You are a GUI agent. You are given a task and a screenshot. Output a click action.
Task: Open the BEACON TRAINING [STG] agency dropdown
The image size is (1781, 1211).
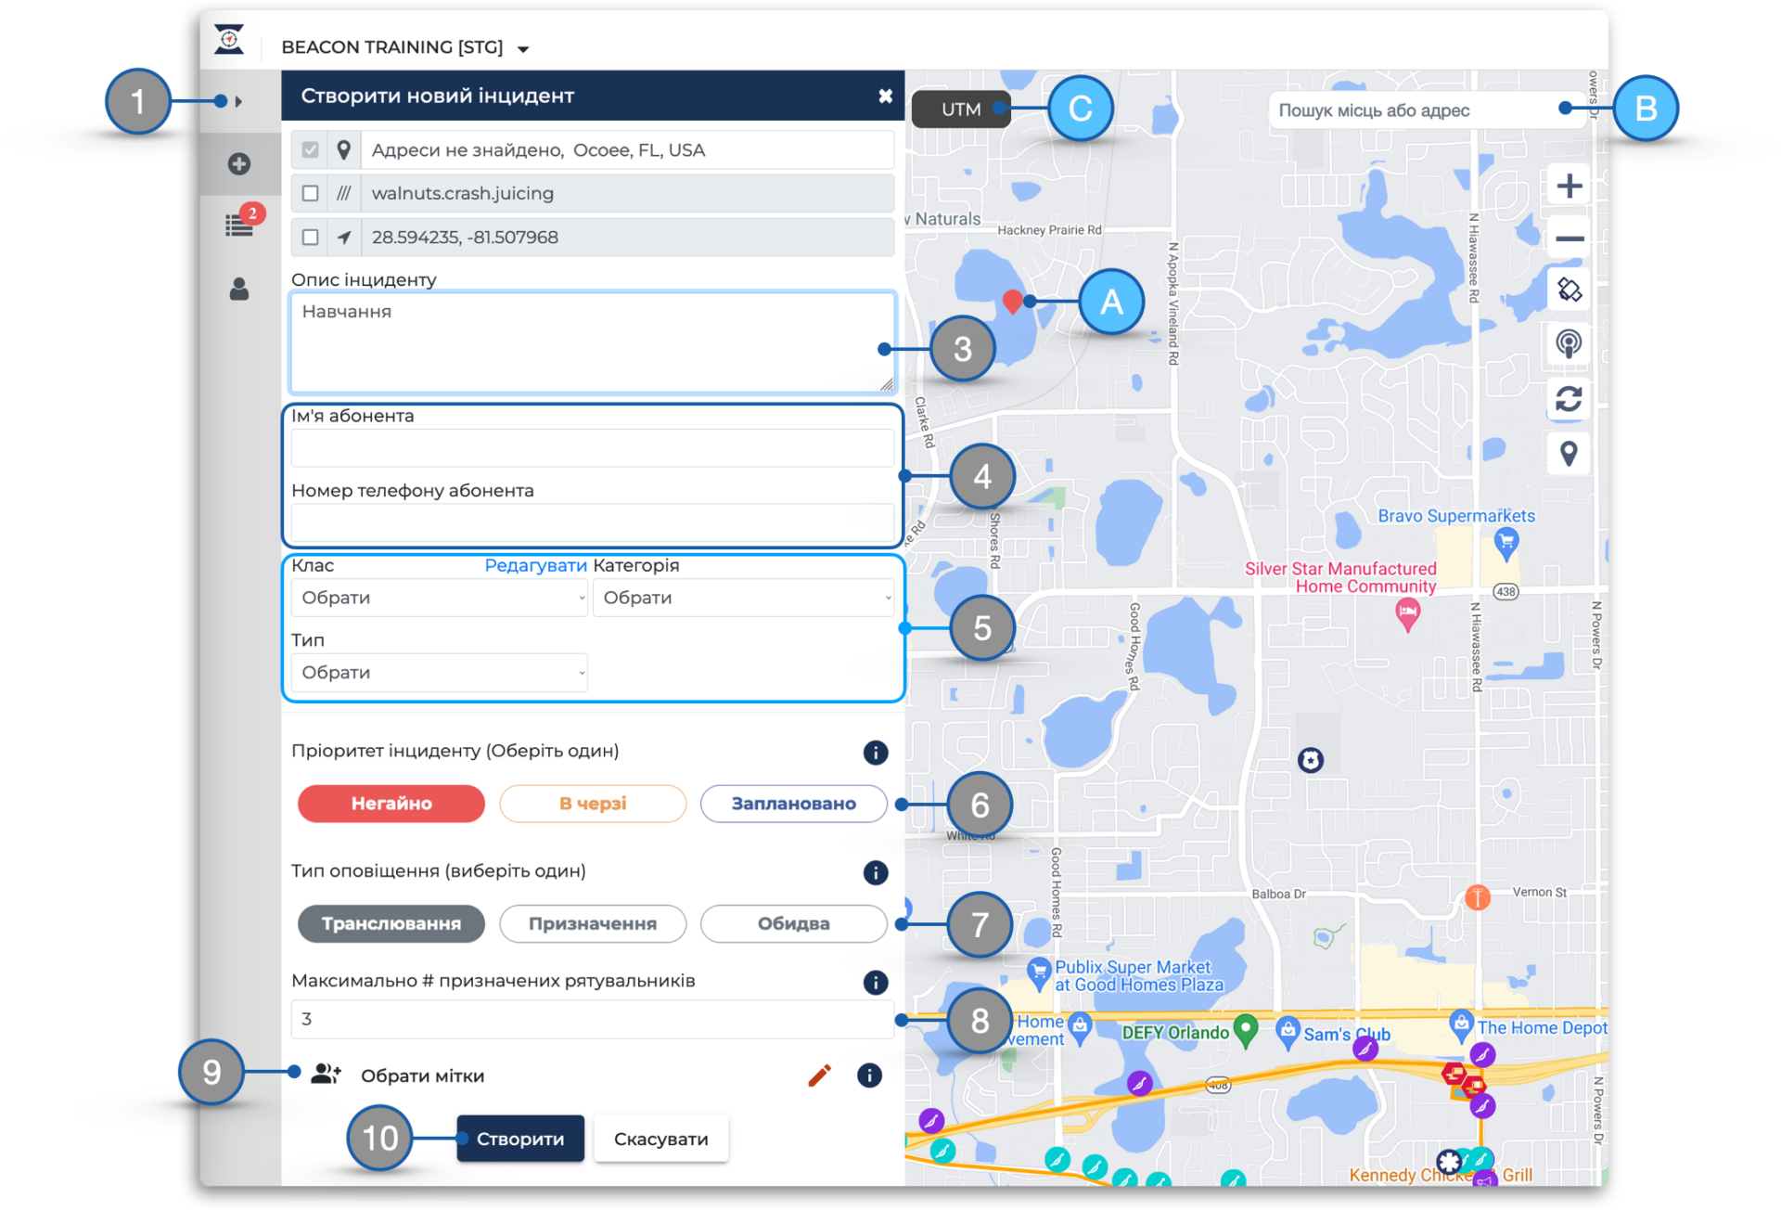(405, 47)
